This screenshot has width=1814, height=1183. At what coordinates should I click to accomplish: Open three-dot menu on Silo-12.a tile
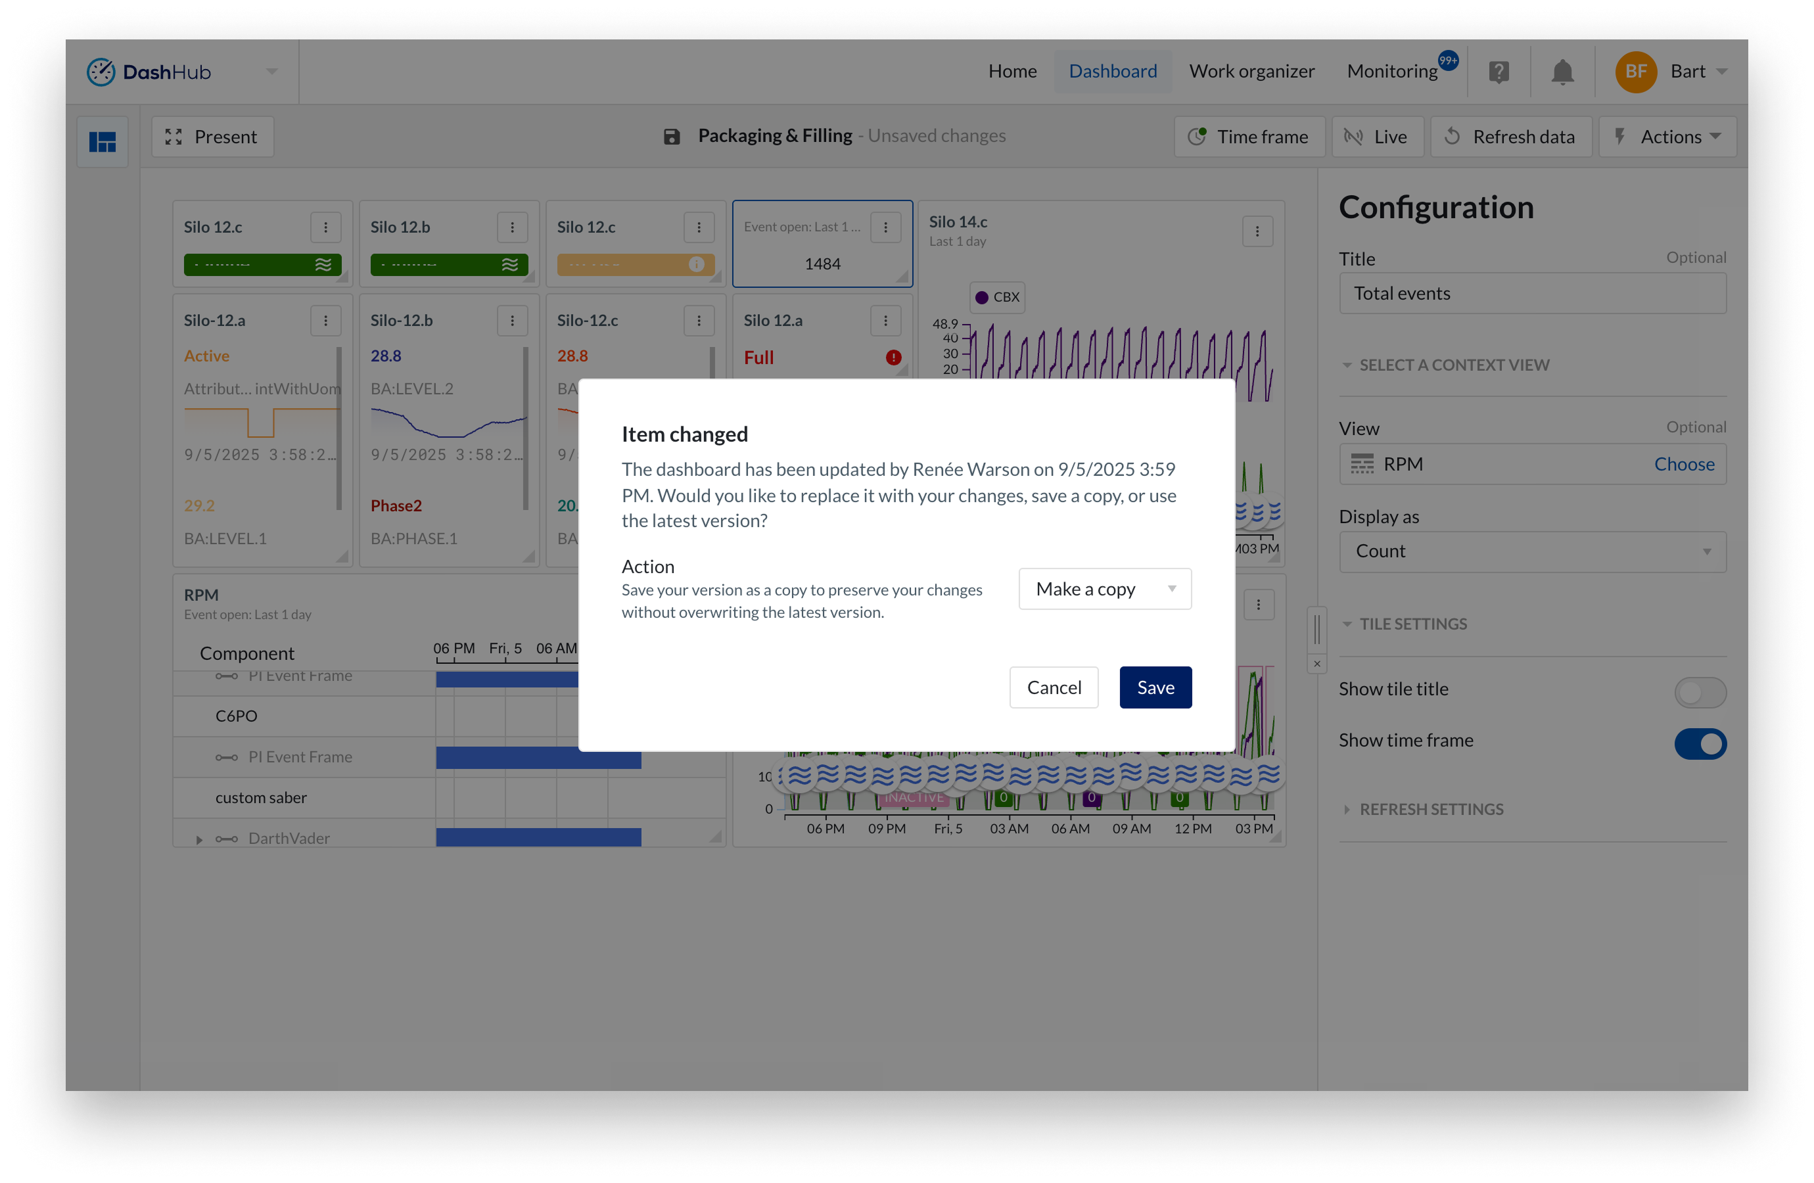coord(325,321)
